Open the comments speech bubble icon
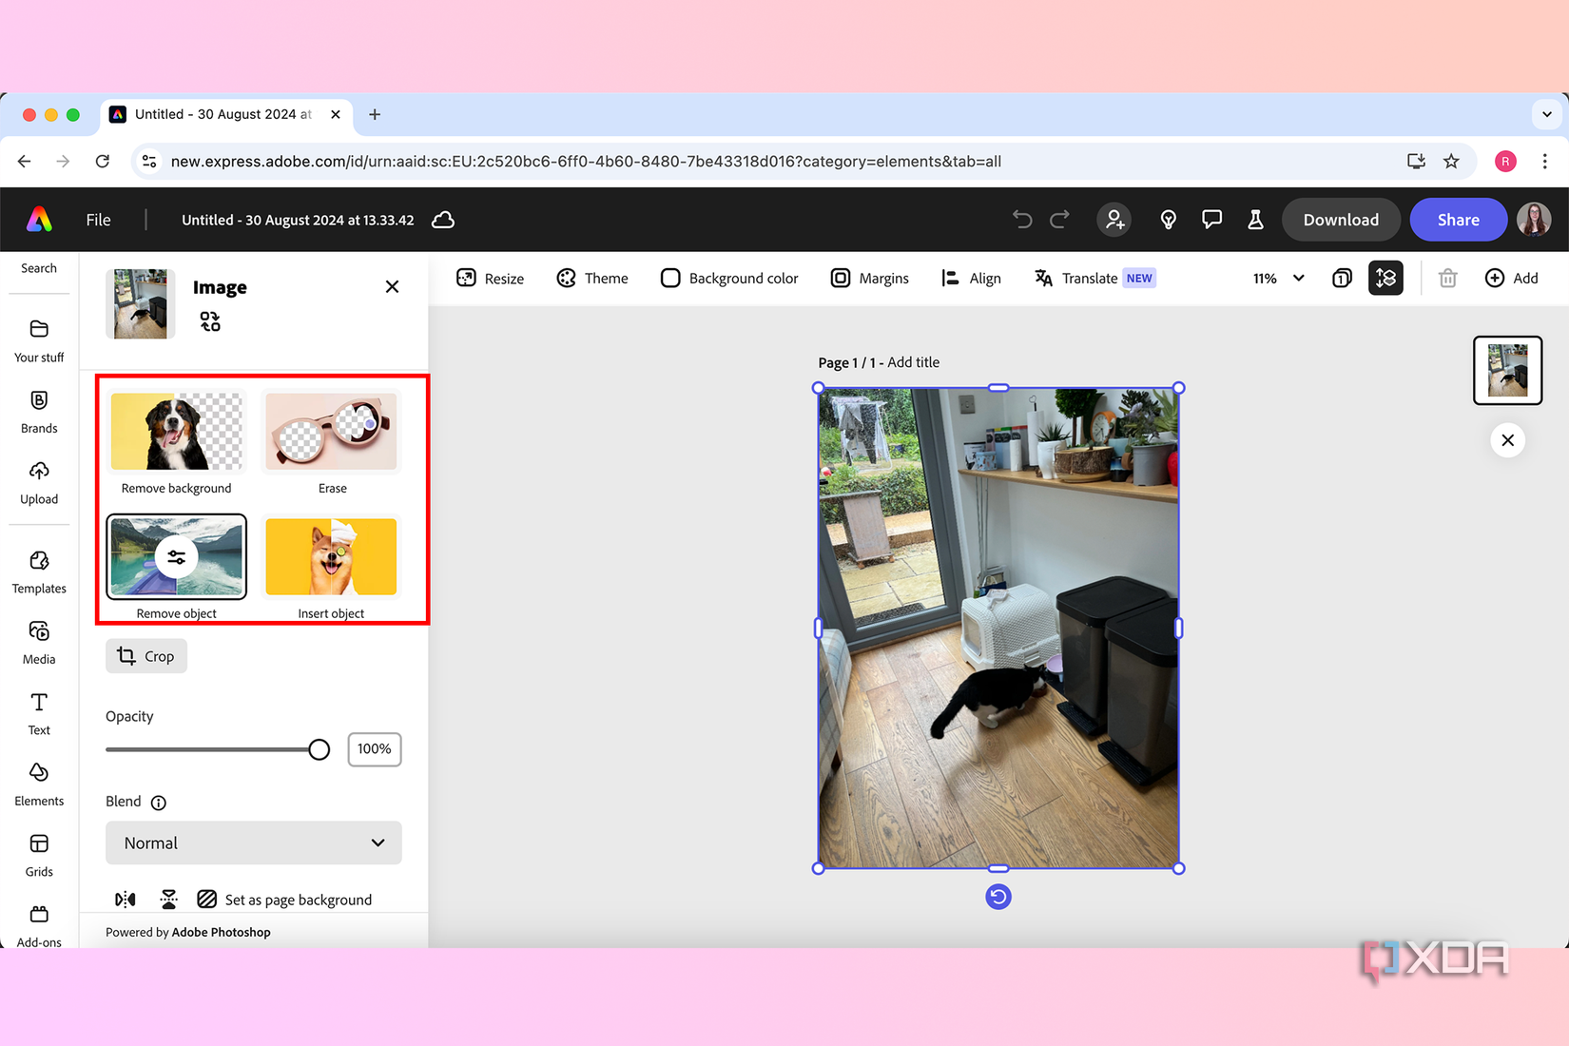 coord(1211,220)
